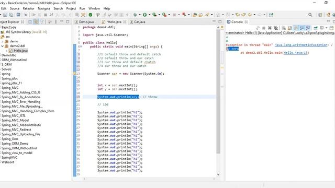Image resolution: width=335 pixels, height=188 pixels.
Task: Launch the Debug button with bug icon
Action: point(135,15)
